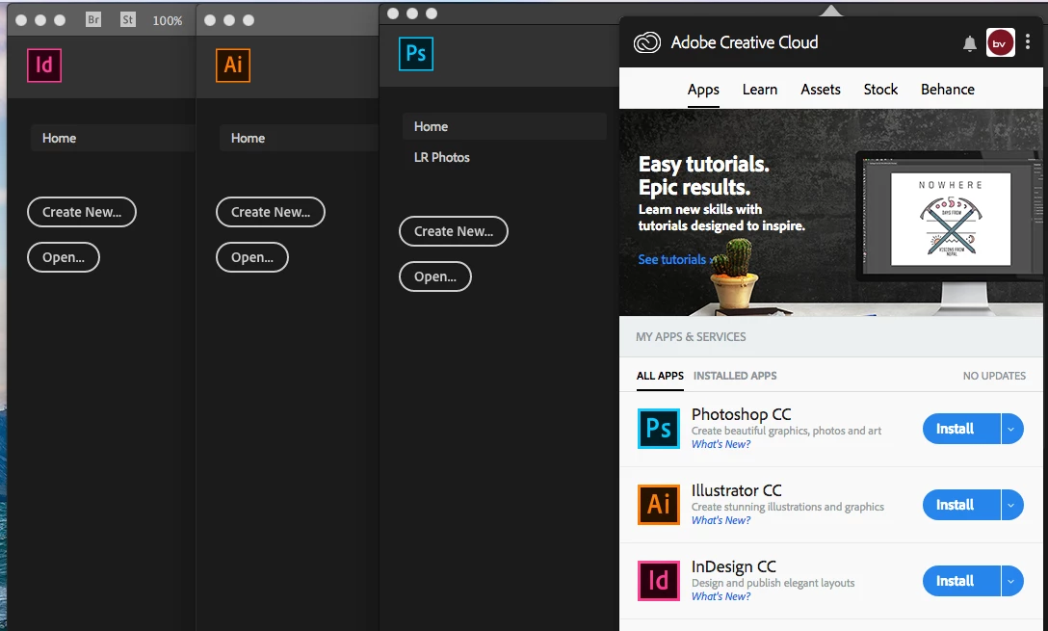
Task: Open Adobe Stock via the St icon
Action: (x=128, y=19)
